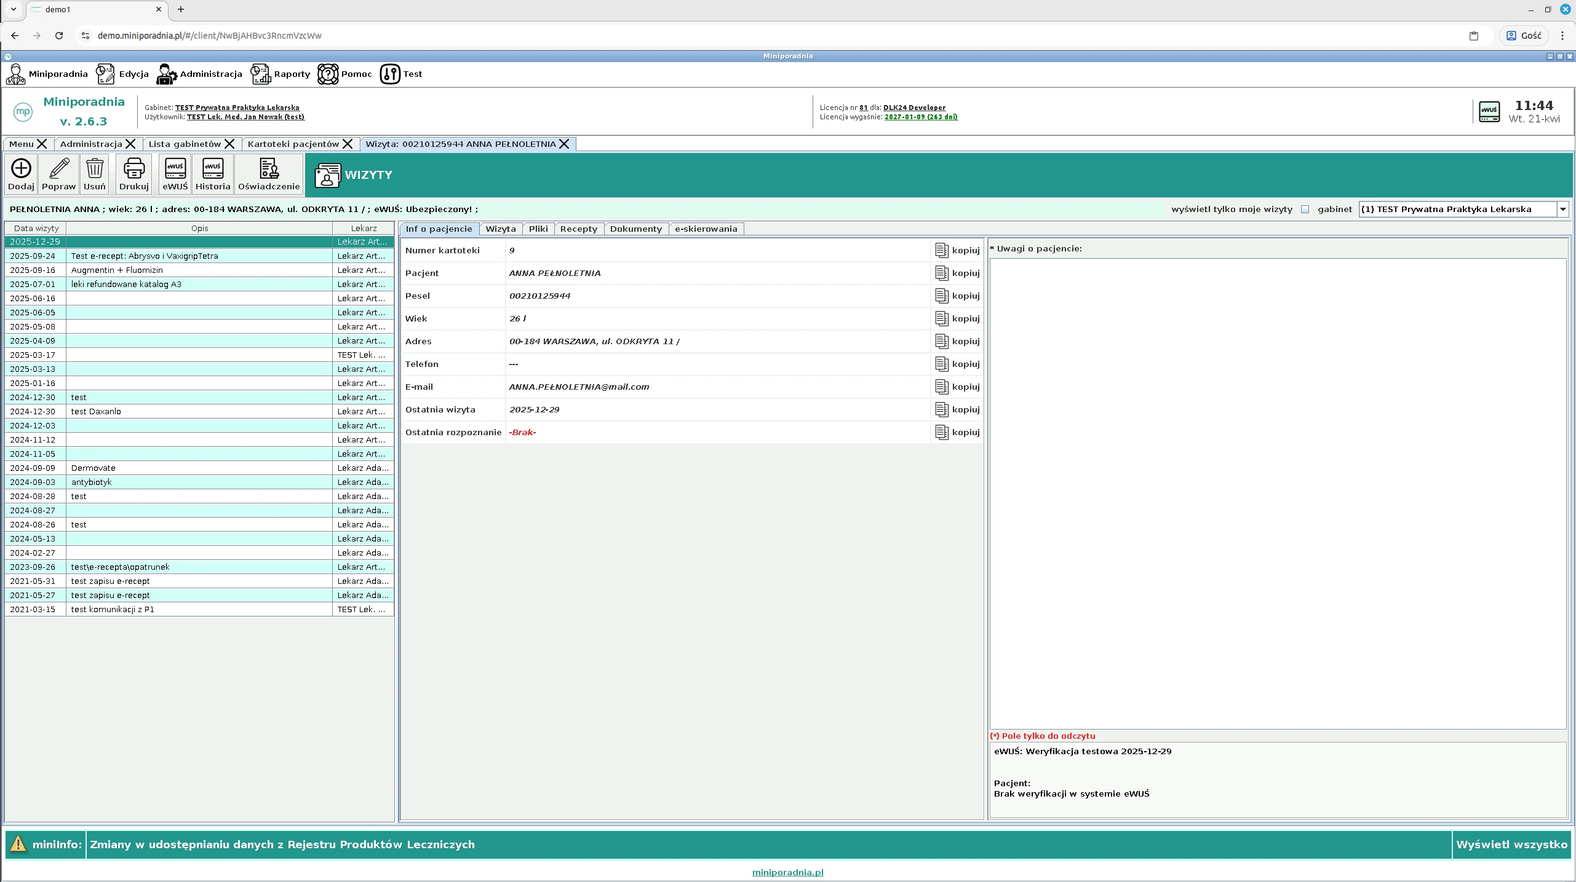Open the Administracja menu
This screenshot has width=1576, height=882.
pyautogui.click(x=199, y=74)
